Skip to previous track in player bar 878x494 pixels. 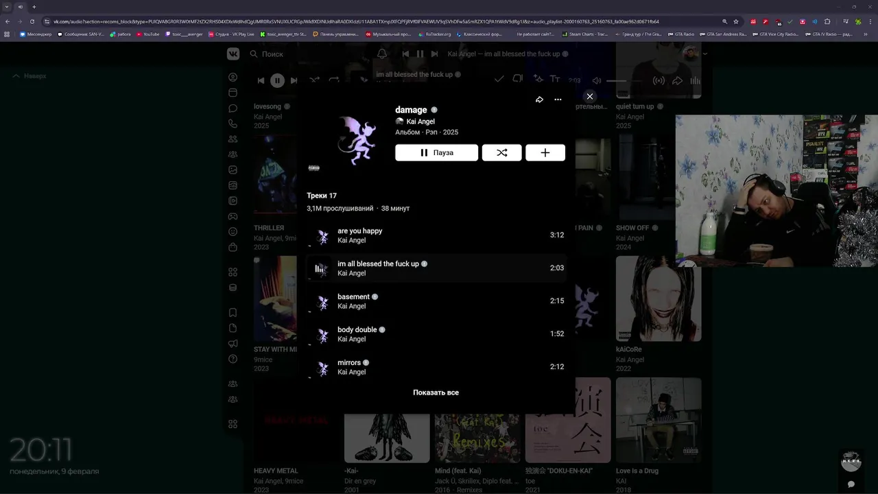click(261, 81)
